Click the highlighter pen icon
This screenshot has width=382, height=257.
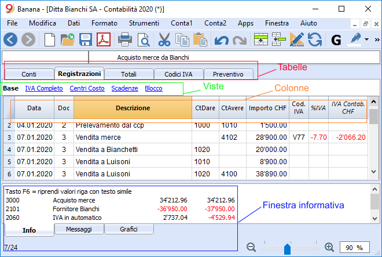click(355, 39)
